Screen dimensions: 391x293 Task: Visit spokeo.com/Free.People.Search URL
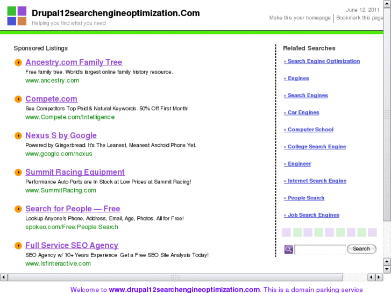[x=72, y=227]
